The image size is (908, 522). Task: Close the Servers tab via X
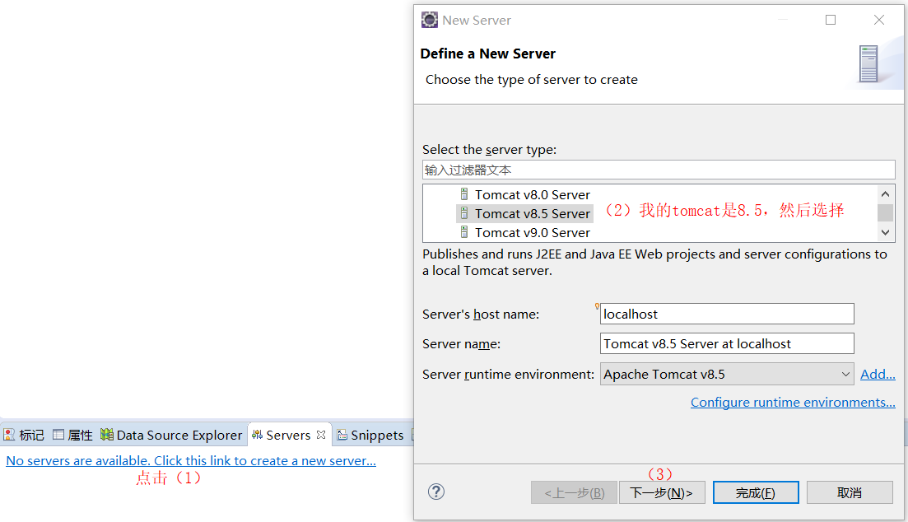pyautogui.click(x=321, y=435)
